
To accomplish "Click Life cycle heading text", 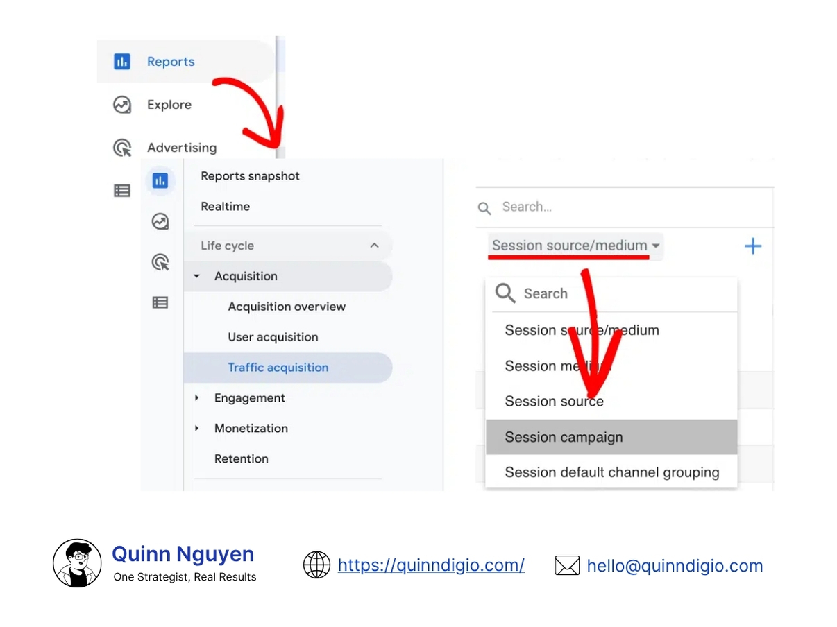I will pos(228,246).
